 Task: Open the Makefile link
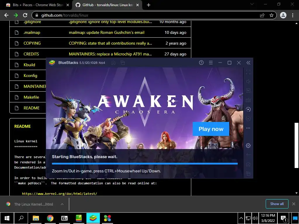click(31, 97)
